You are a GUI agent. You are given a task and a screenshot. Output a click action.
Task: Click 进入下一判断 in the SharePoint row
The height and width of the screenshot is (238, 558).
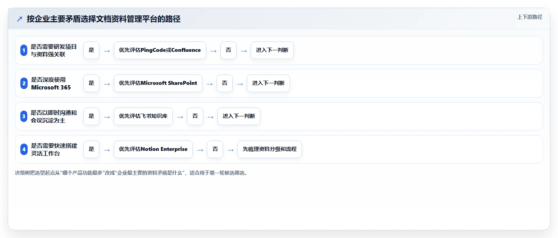268,83
